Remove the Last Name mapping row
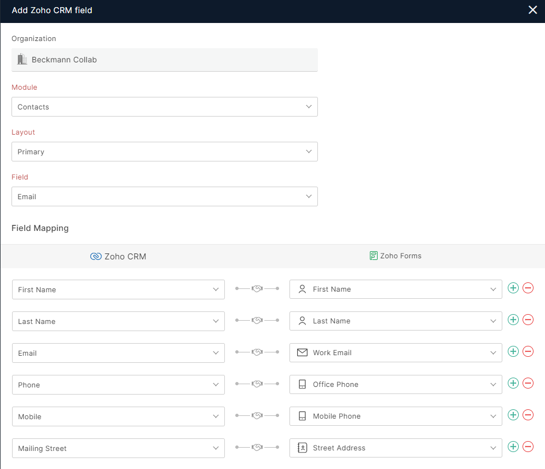The width and height of the screenshot is (545, 469). 528,320
